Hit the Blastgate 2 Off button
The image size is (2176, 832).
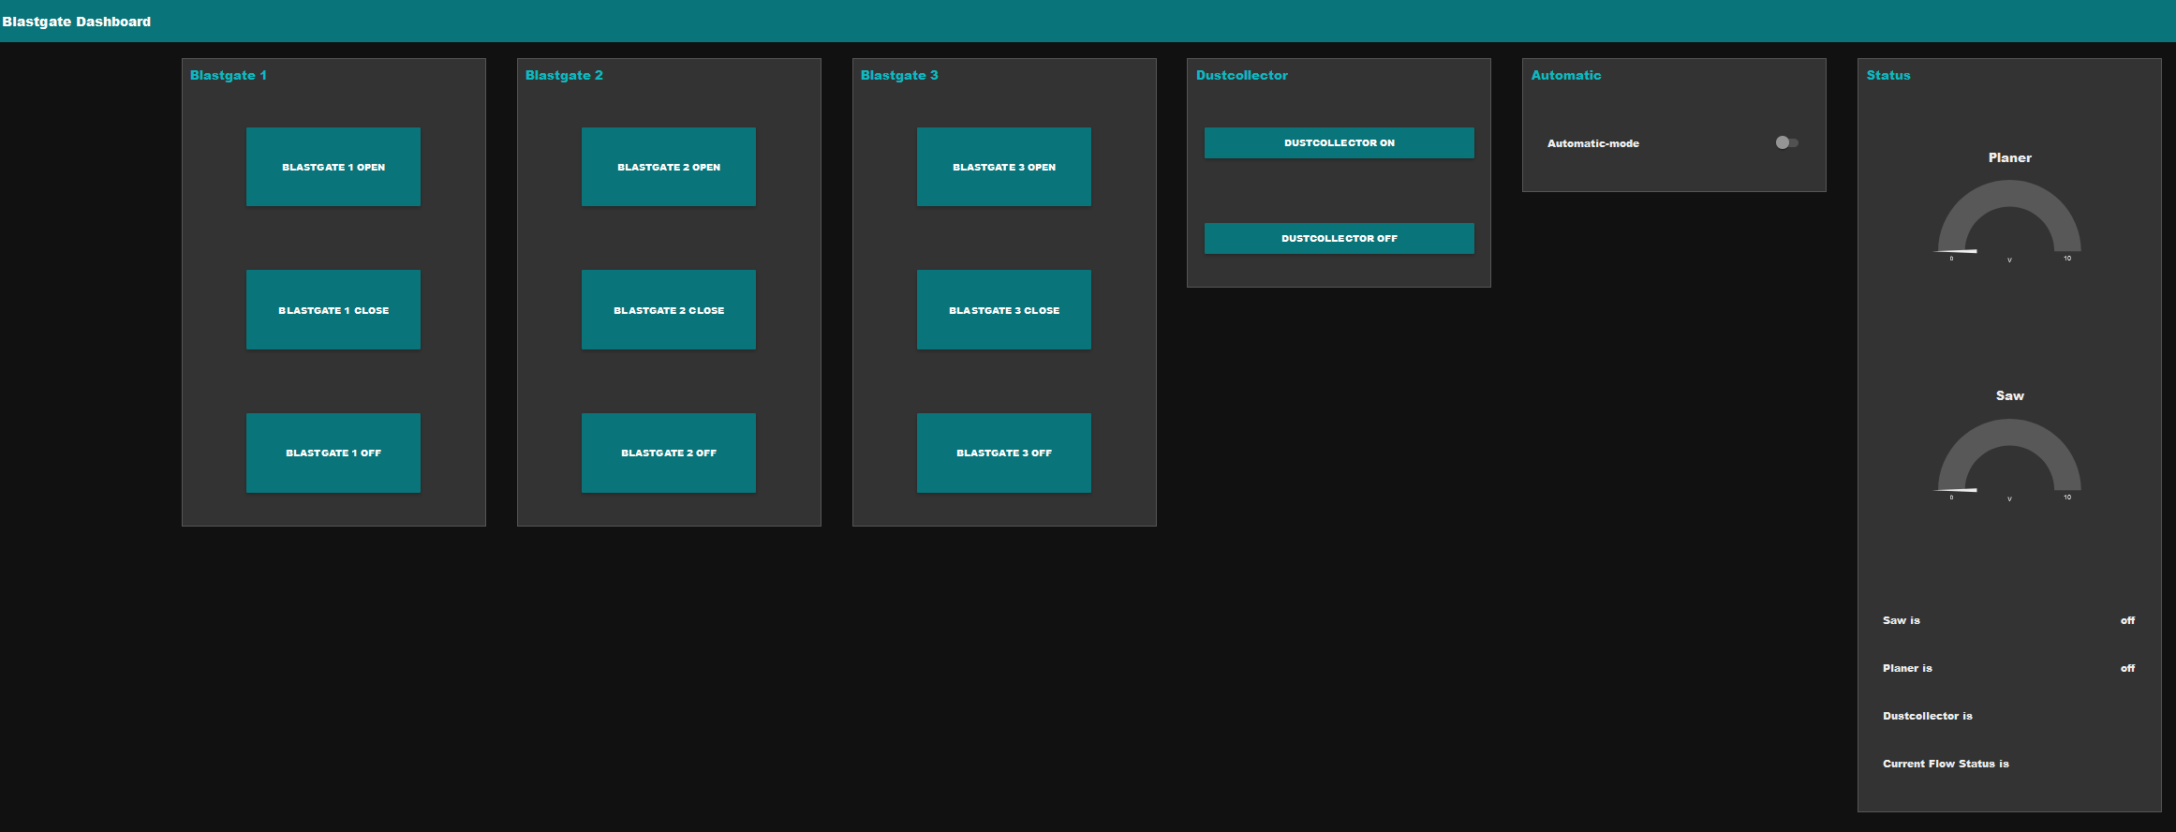(x=669, y=453)
